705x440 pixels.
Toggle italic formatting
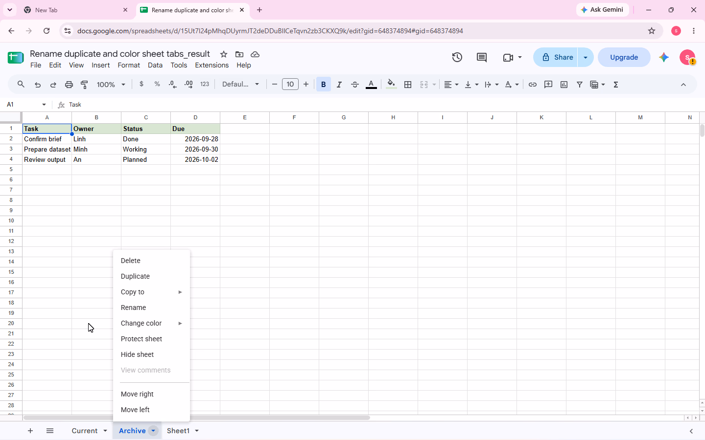point(339,85)
